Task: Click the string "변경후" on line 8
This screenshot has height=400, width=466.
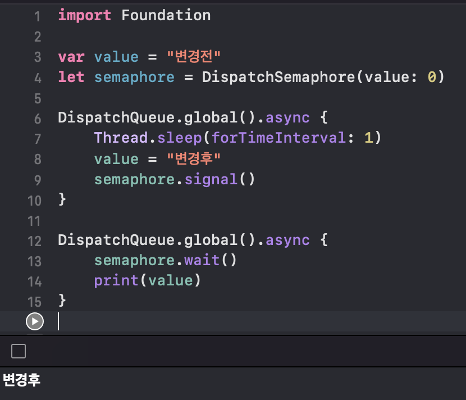Action: (x=194, y=158)
